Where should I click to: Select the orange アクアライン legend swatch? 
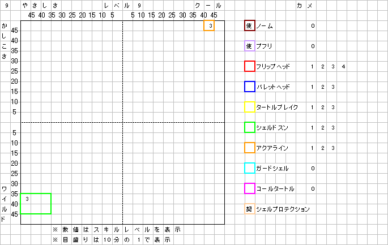pyautogui.click(x=250, y=148)
